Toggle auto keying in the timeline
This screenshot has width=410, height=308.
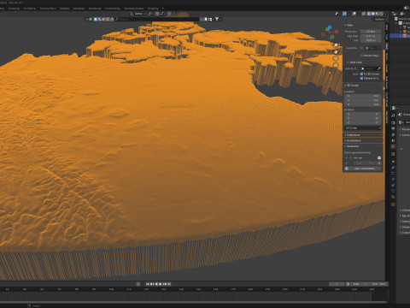(138, 284)
